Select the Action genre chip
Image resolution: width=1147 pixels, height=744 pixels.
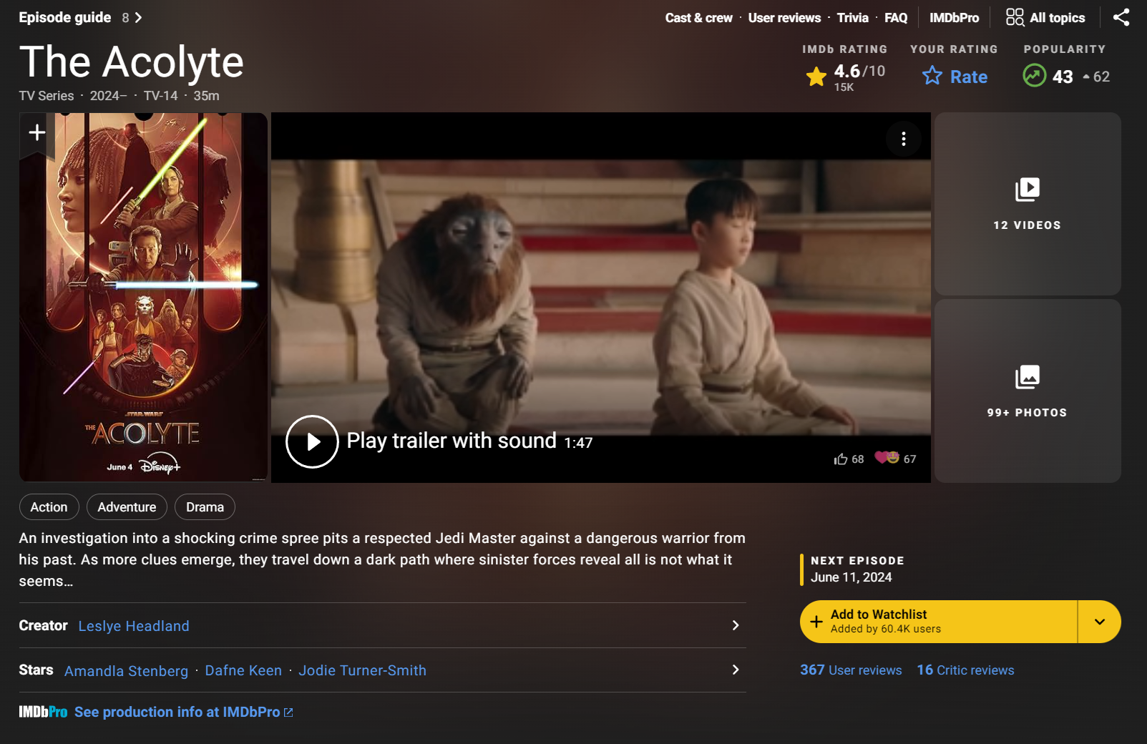click(x=49, y=507)
